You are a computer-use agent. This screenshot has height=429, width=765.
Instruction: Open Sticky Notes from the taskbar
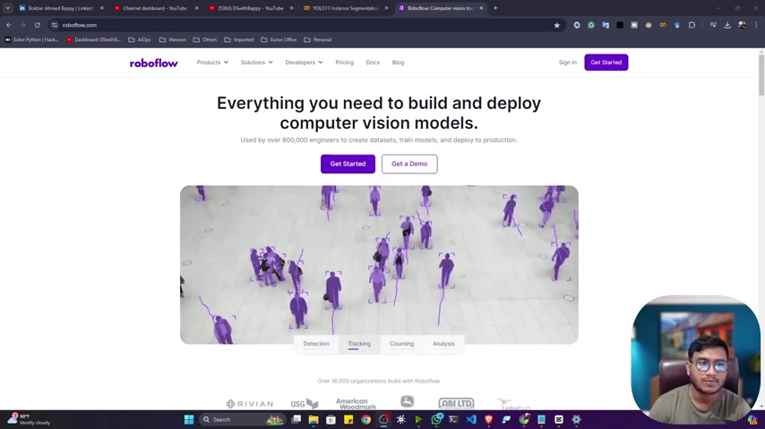(348, 419)
